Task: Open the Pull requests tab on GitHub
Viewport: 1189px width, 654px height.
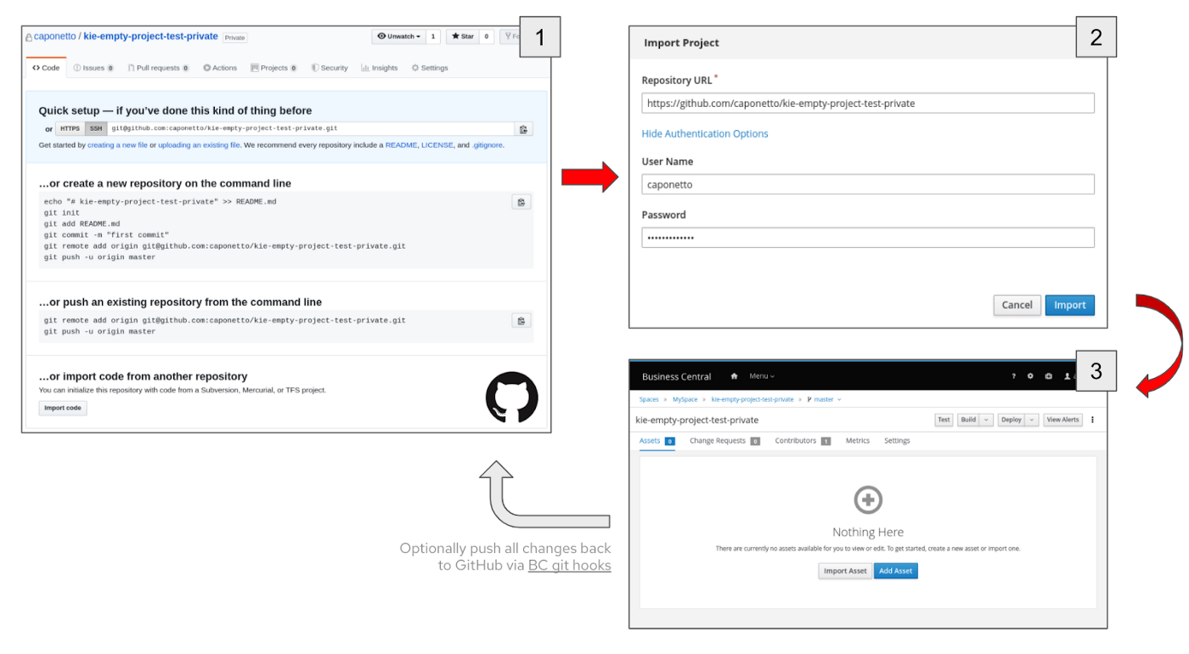Action: click(x=158, y=67)
